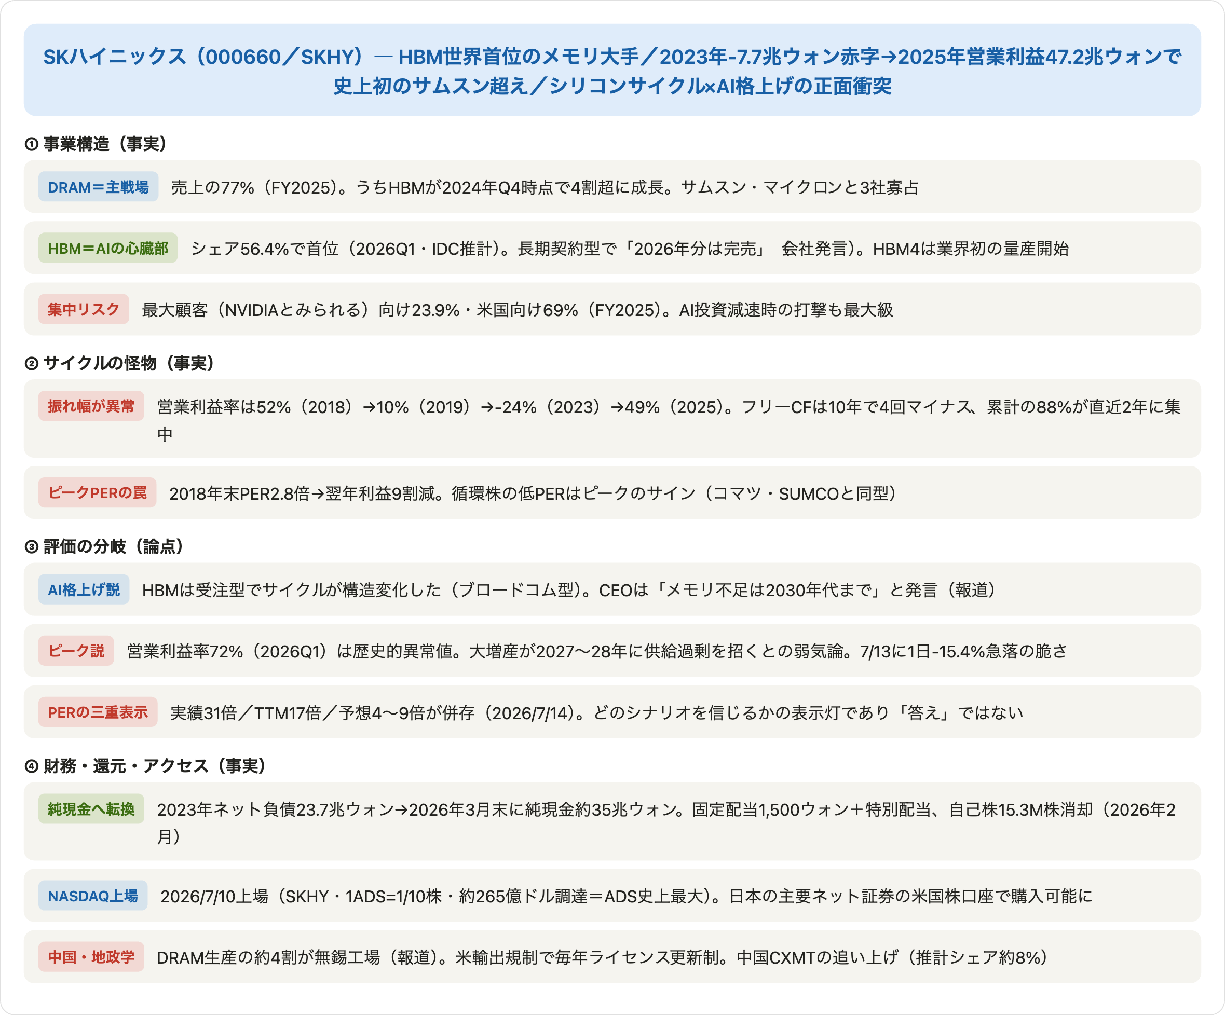Image resolution: width=1225 pixels, height=1016 pixels.
Task: Click text 中国CXMTの追い上げ（推計シェア約8%）
Action: (892, 957)
